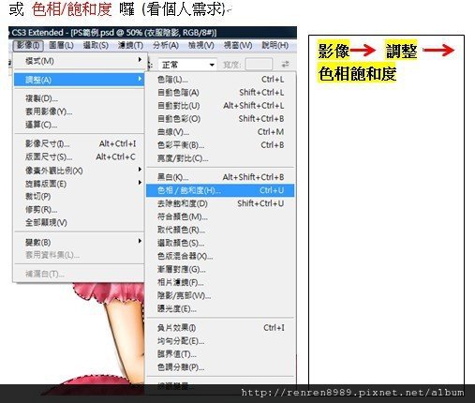The width and height of the screenshot is (475, 403).
Task: Apply 自動色彩(O) auto color
Action: click(220, 119)
